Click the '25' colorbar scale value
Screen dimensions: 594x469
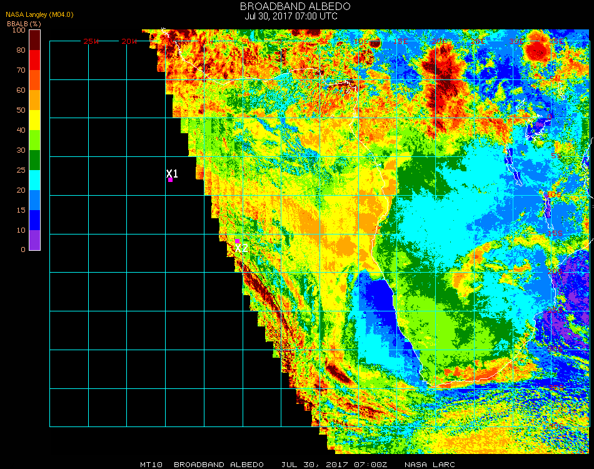tap(21, 170)
